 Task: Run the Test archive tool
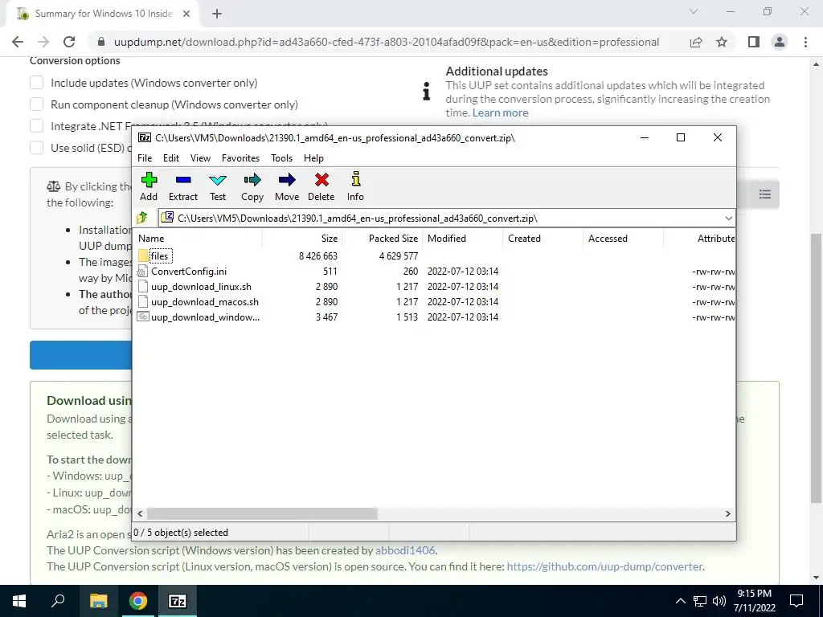coord(218,181)
